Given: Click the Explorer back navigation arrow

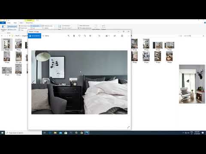Looking at the screenshot, I should [2, 36].
